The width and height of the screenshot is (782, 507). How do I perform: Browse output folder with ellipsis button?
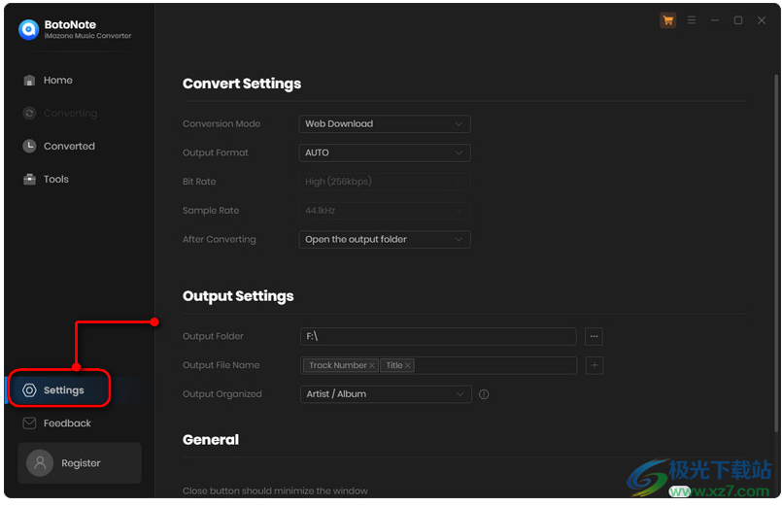tap(595, 336)
